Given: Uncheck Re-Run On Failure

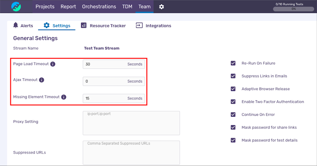Looking at the screenshot, I should point(233,63).
